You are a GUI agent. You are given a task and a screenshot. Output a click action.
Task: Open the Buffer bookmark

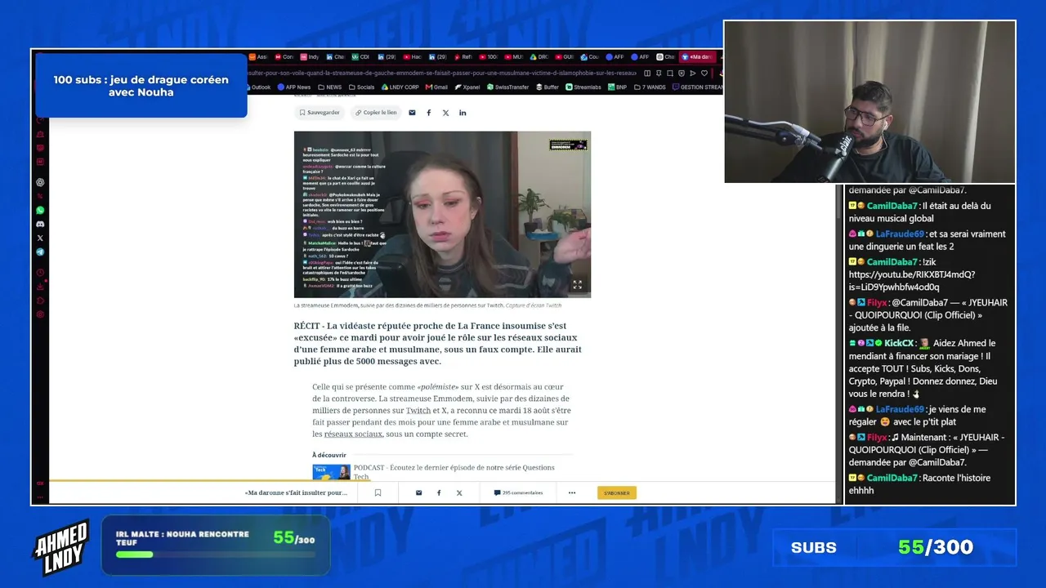pos(548,87)
